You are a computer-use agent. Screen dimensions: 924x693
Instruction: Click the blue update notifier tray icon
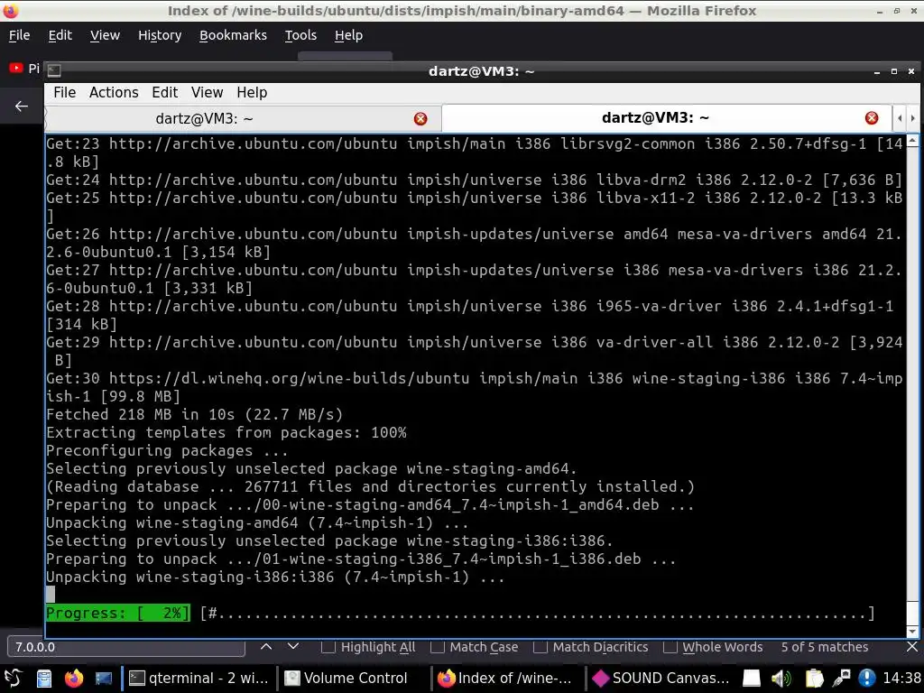click(x=867, y=679)
